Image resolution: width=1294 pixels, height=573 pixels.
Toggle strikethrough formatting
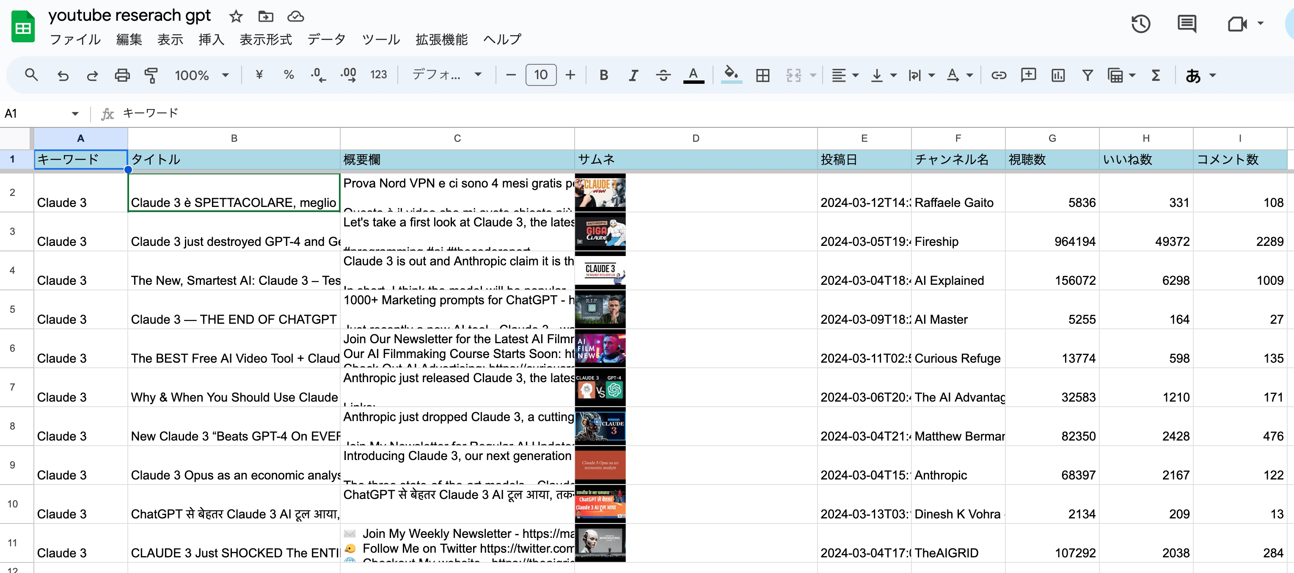(663, 75)
